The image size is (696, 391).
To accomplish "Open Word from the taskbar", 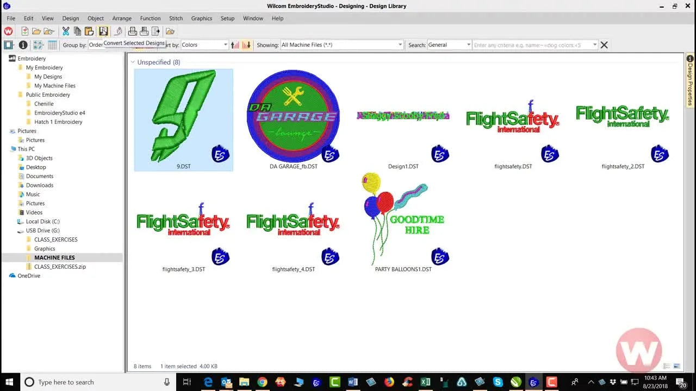I will (x=352, y=382).
